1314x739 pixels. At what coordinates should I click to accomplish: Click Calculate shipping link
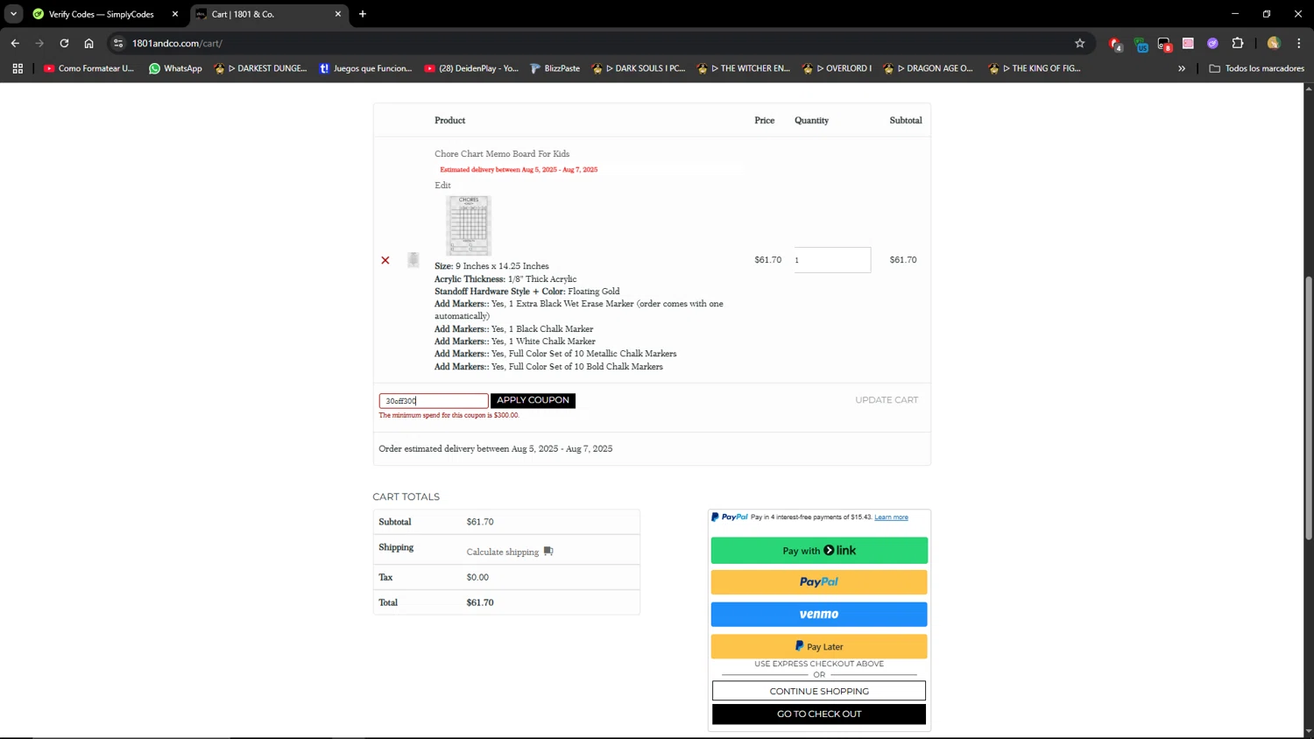503,552
